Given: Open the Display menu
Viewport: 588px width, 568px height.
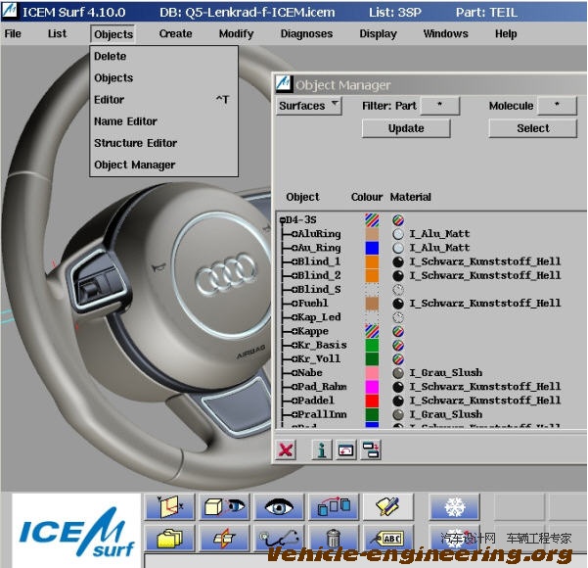Looking at the screenshot, I should point(378,34).
